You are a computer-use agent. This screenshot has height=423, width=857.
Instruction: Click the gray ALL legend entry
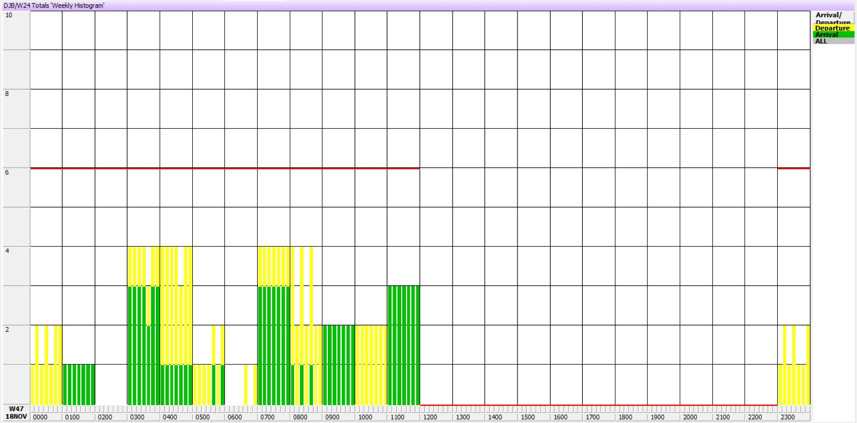coord(833,41)
